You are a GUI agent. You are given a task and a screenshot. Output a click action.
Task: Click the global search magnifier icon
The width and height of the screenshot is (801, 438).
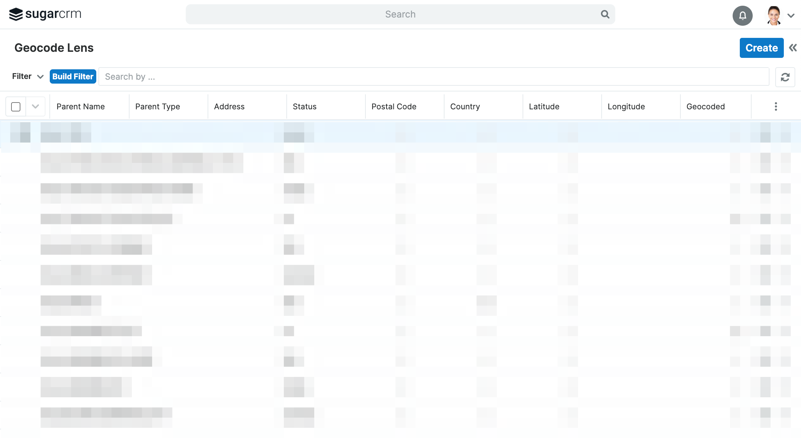coord(605,14)
